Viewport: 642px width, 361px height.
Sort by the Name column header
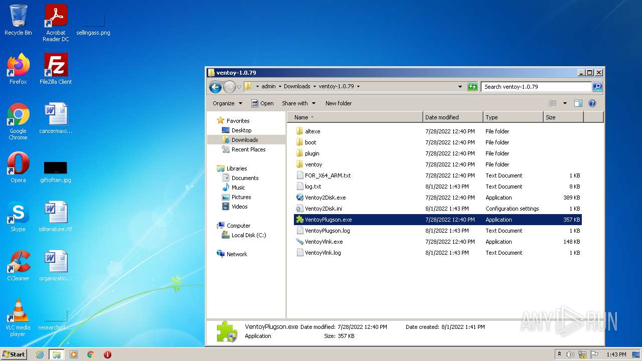coord(355,117)
